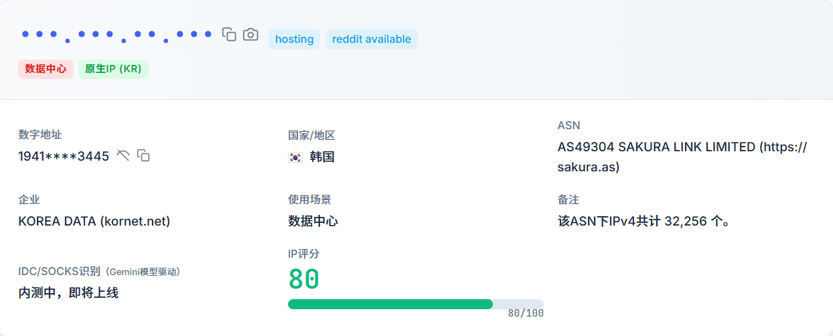Image resolution: width=833 pixels, height=336 pixels.
Task: Reveal hidden numeric address with eye-slash icon
Action: (x=123, y=155)
